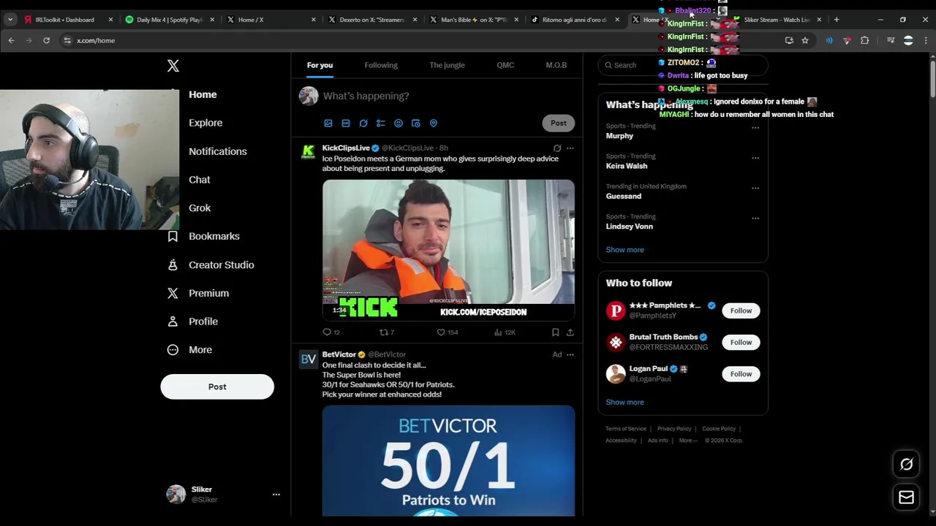Open The jungle list tab

pyautogui.click(x=447, y=65)
